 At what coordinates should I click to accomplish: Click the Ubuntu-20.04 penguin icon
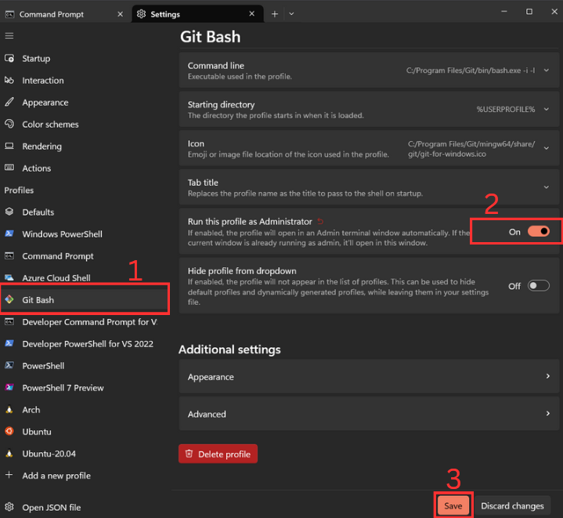click(x=9, y=453)
